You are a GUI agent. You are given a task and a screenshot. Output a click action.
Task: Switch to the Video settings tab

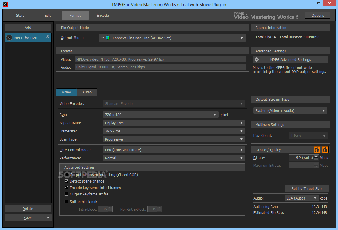[x=66, y=92]
